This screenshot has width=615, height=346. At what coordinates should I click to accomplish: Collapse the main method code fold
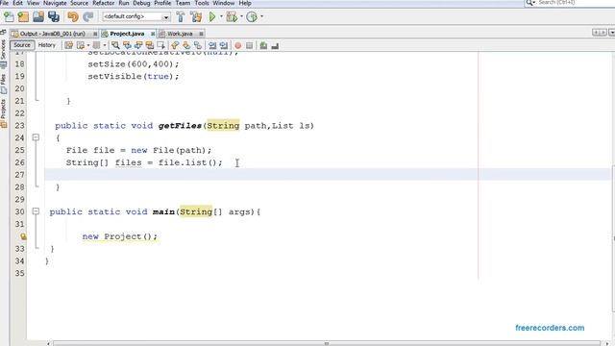(36, 211)
